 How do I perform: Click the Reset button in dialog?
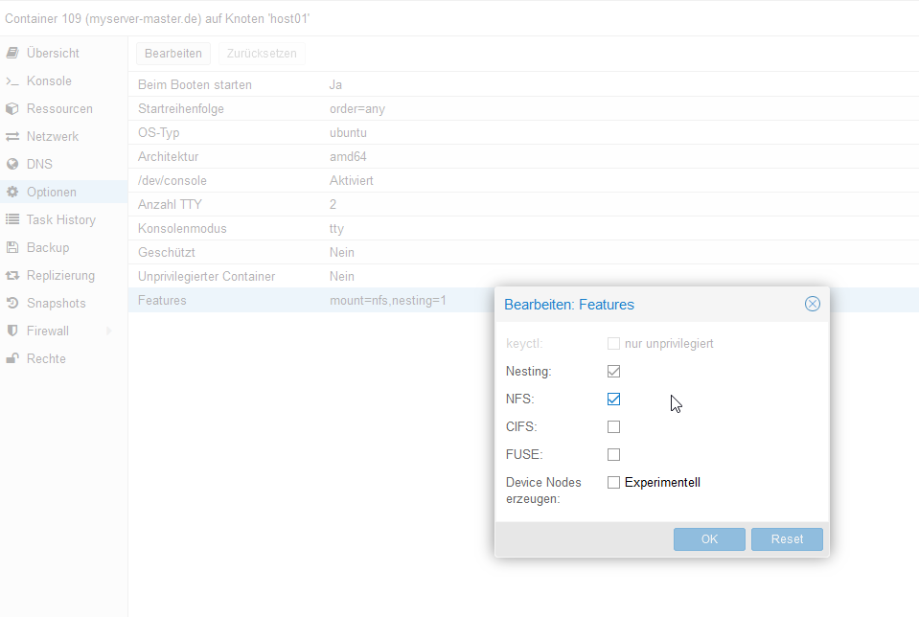[x=787, y=539]
